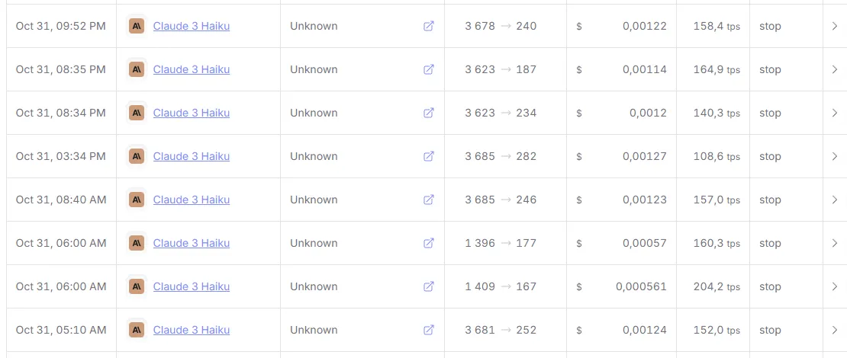Open Claude 3 Haiku link at 08:34 PM
The image size is (847, 358).
[x=192, y=113]
